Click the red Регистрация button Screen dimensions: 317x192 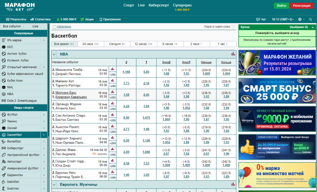(x=302, y=6)
